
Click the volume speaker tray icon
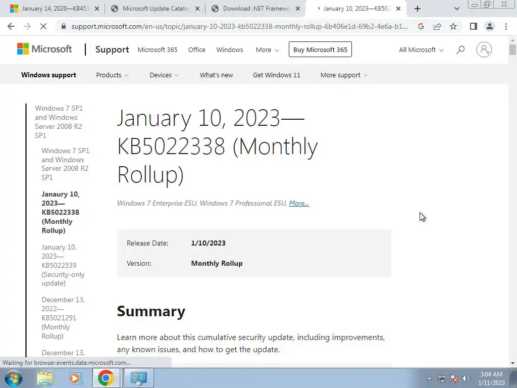(x=466, y=378)
